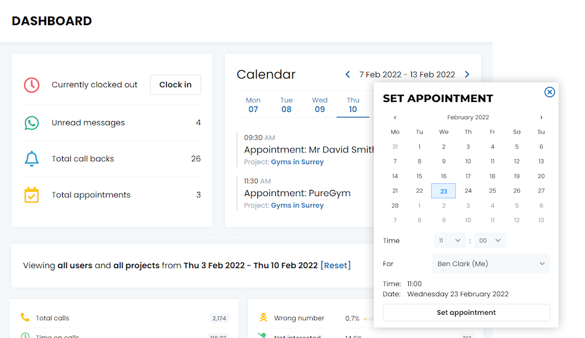585x338 pixels.
Task: Click the WhatsApp unread messages icon
Action: (31, 123)
